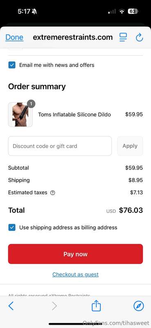Tap the Toms Inflatable product thumbnail
The image size is (151, 328).
pyautogui.click(x=20, y=114)
